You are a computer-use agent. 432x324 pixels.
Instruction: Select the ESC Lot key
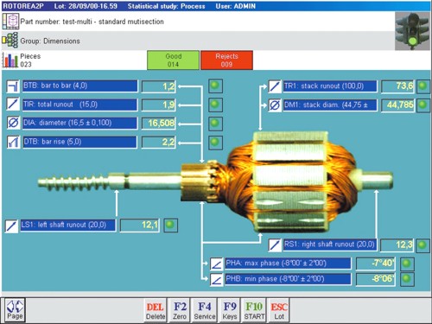click(279, 310)
